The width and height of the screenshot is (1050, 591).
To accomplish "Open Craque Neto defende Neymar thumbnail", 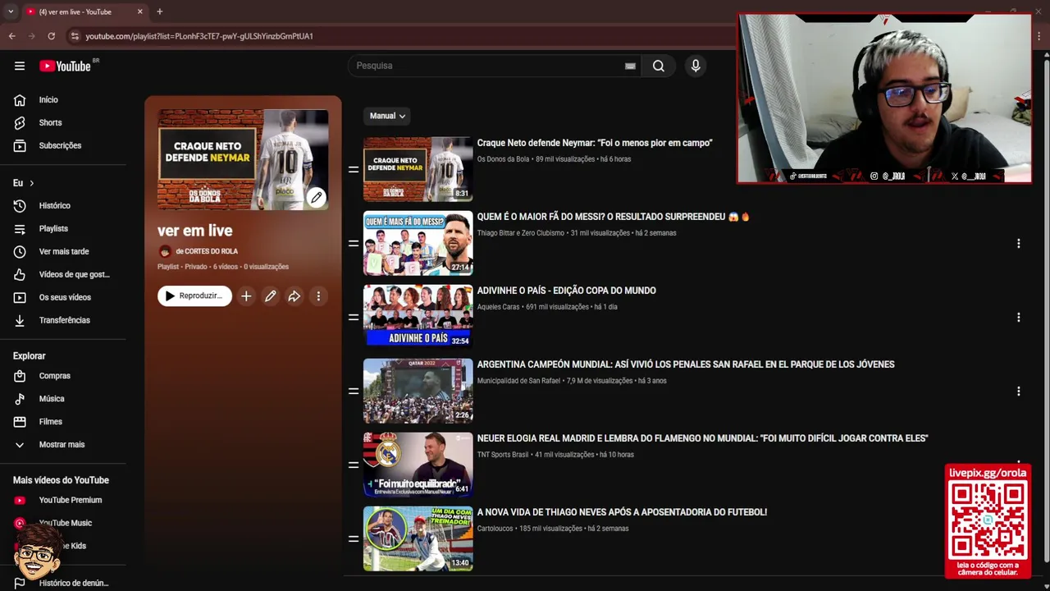I will 418,169.
